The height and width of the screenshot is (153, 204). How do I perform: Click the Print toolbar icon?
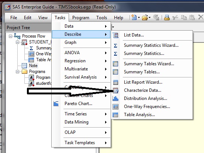coord(167,17)
